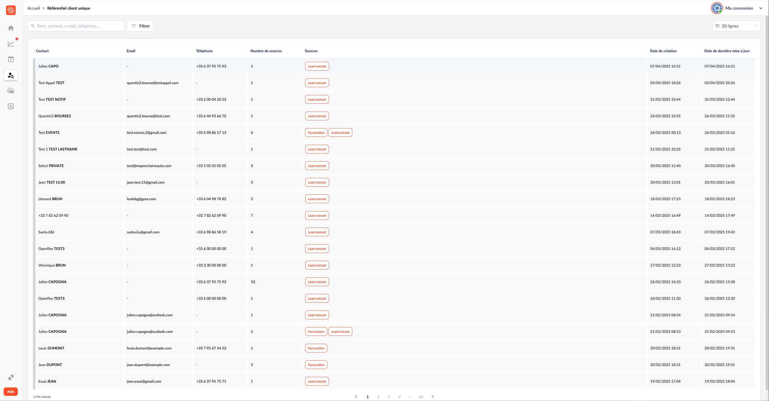
Task: Open contact Select PRIVATE
Action: point(51,166)
